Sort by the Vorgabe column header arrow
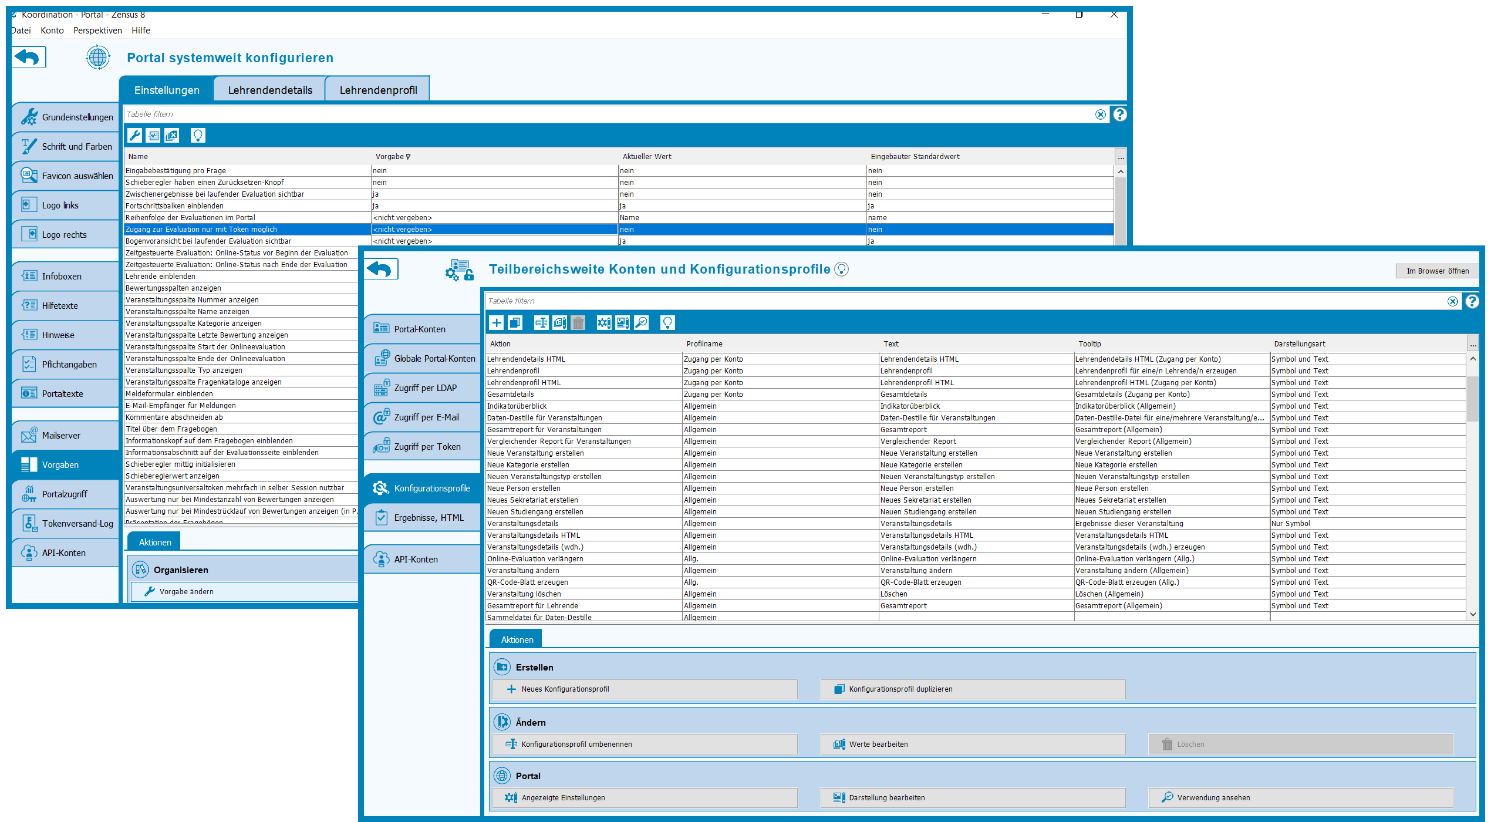Viewport: 1491px width, 822px height. [408, 157]
